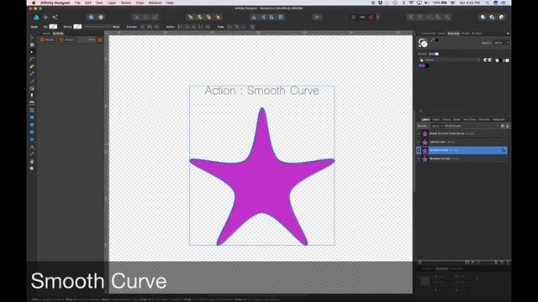Open the Alignment toolbar icon
Image resolution: width=538 pixels, height=302 pixels.
click(317, 17)
